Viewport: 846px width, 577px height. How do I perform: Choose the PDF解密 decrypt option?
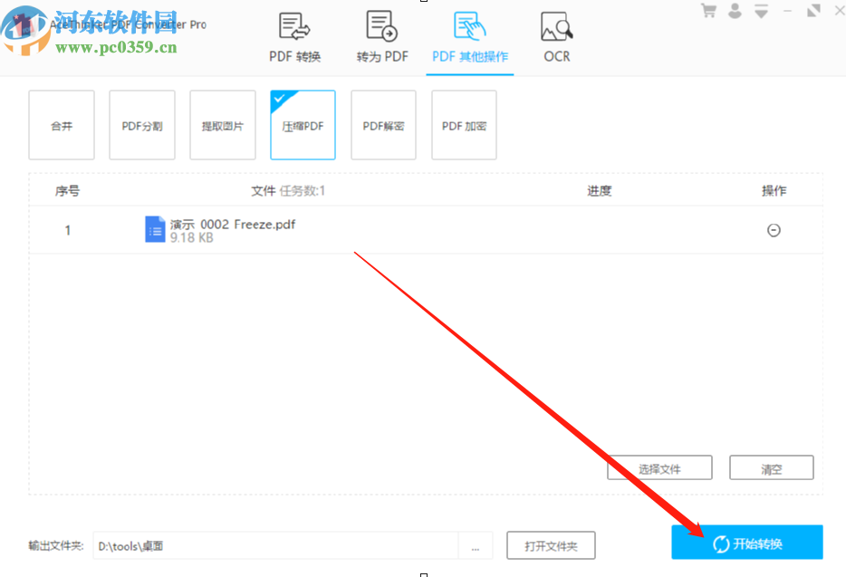tap(383, 125)
